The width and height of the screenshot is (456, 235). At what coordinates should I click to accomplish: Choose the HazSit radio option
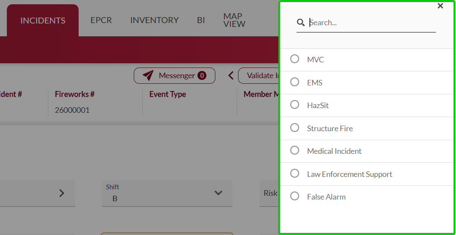[295, 105]
